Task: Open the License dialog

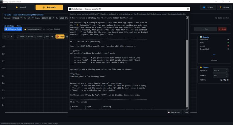Action: pos(224,7)
